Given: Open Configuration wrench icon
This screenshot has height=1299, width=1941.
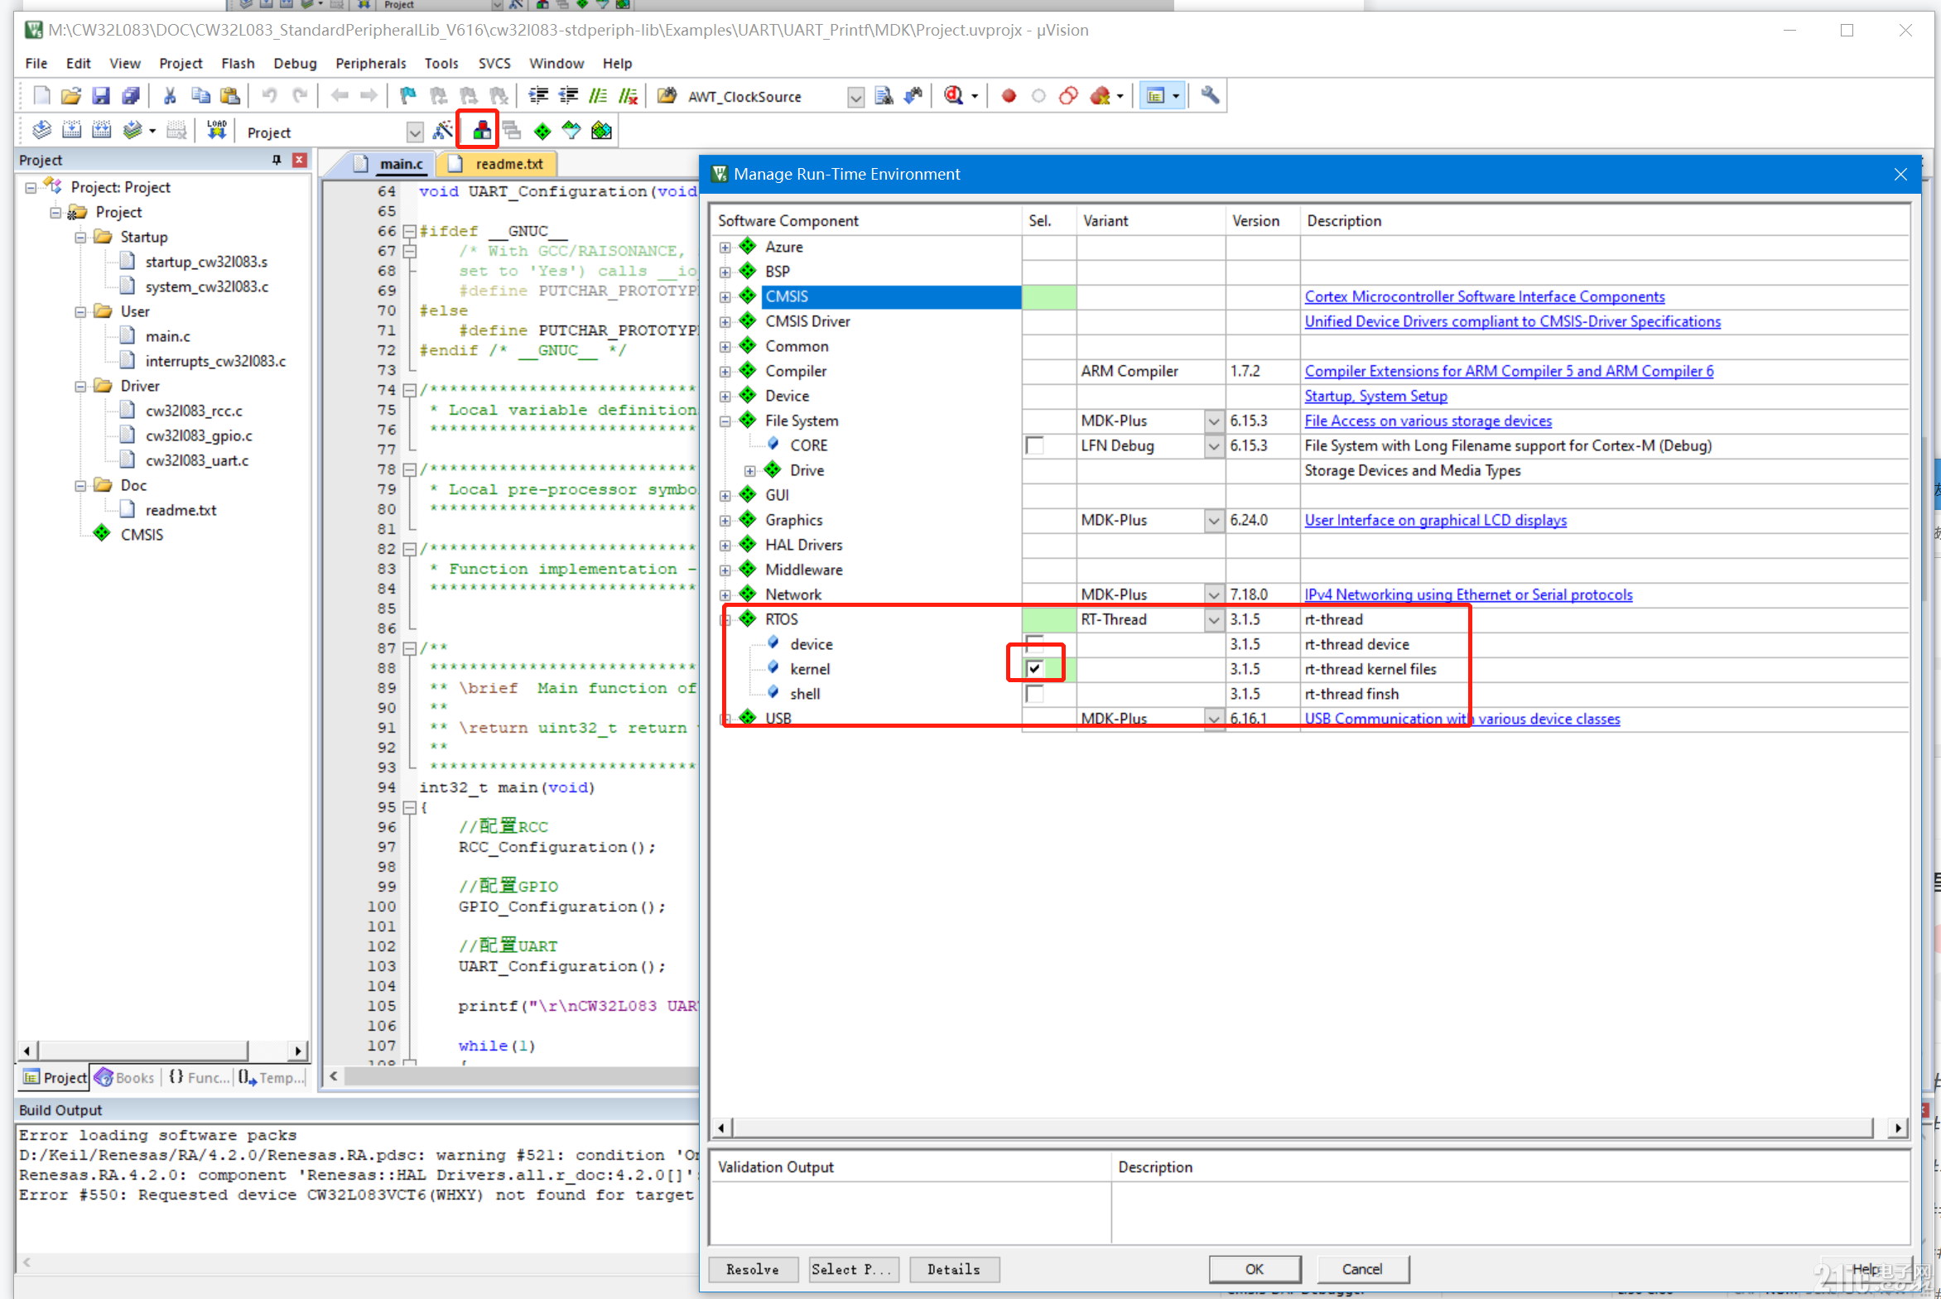Looking at the screenshot, I should 1211,96.
